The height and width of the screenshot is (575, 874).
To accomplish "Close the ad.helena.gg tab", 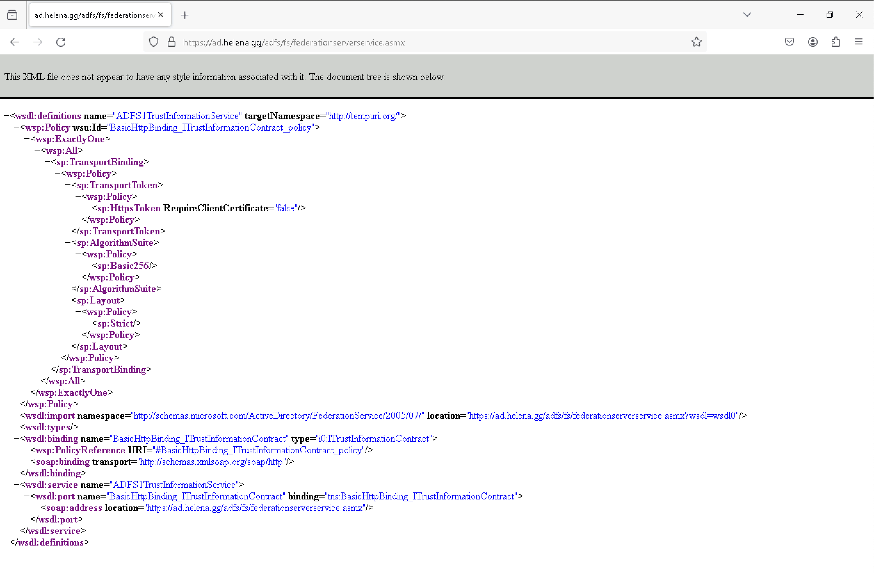I will [161, 15].
